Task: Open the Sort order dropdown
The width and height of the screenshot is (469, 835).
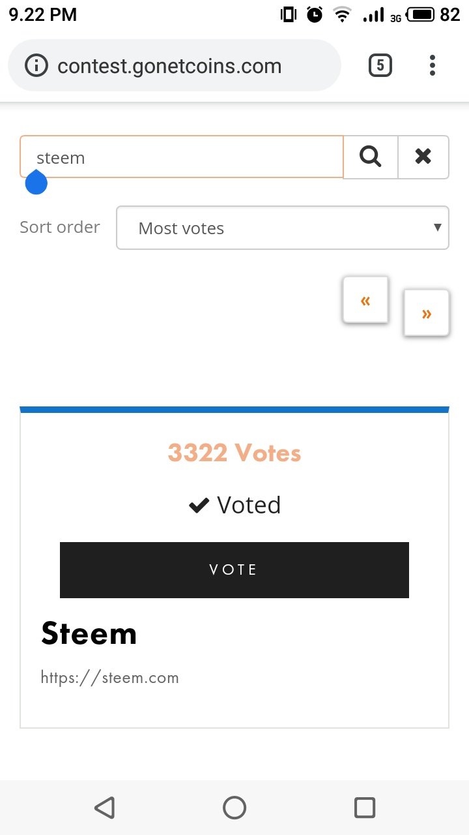Action: point(283,228)
